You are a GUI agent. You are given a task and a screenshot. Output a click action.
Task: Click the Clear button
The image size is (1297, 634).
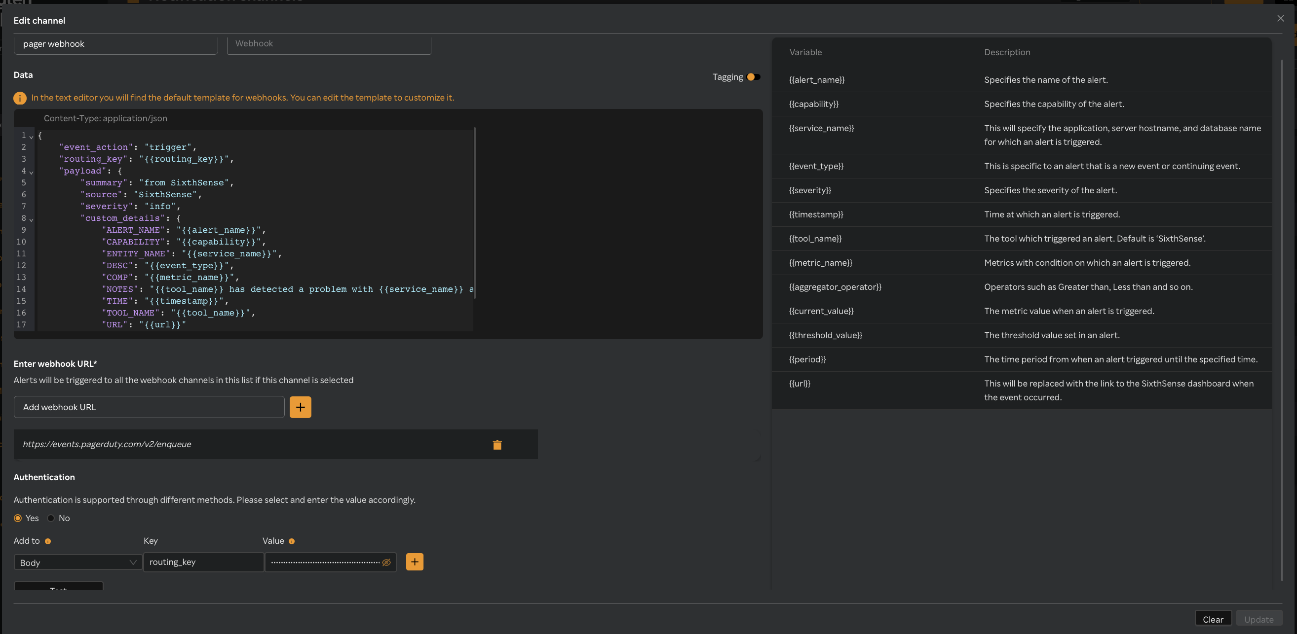1213,619
